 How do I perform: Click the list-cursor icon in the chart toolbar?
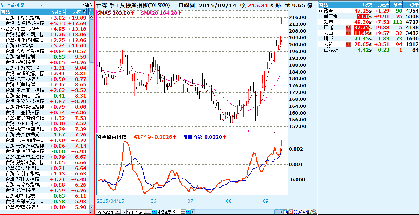pyautogui.click(x=286, y=212)
